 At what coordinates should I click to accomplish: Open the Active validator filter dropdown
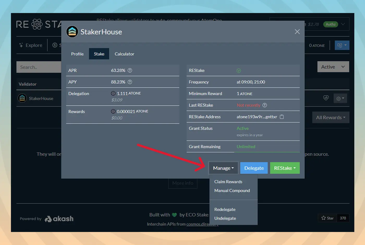pos(333,67)
